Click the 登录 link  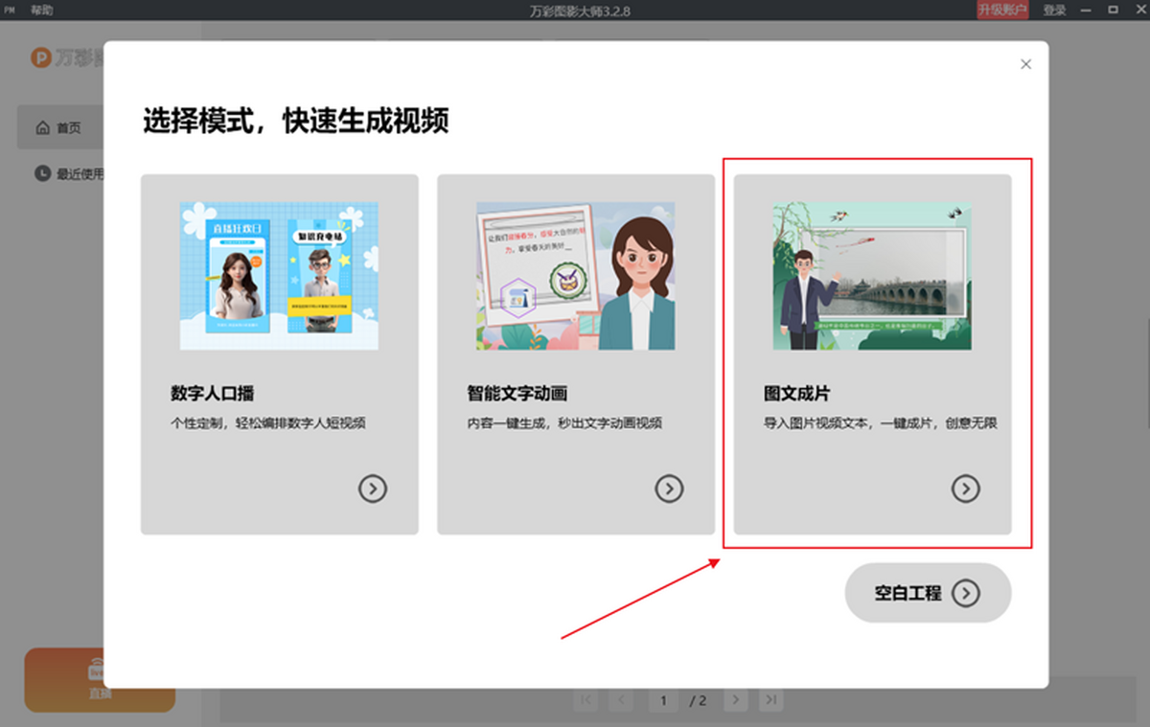pyautogui.click(x=1054, y=10)
